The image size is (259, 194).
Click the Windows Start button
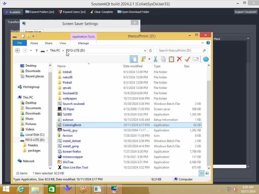coord(6,189)
